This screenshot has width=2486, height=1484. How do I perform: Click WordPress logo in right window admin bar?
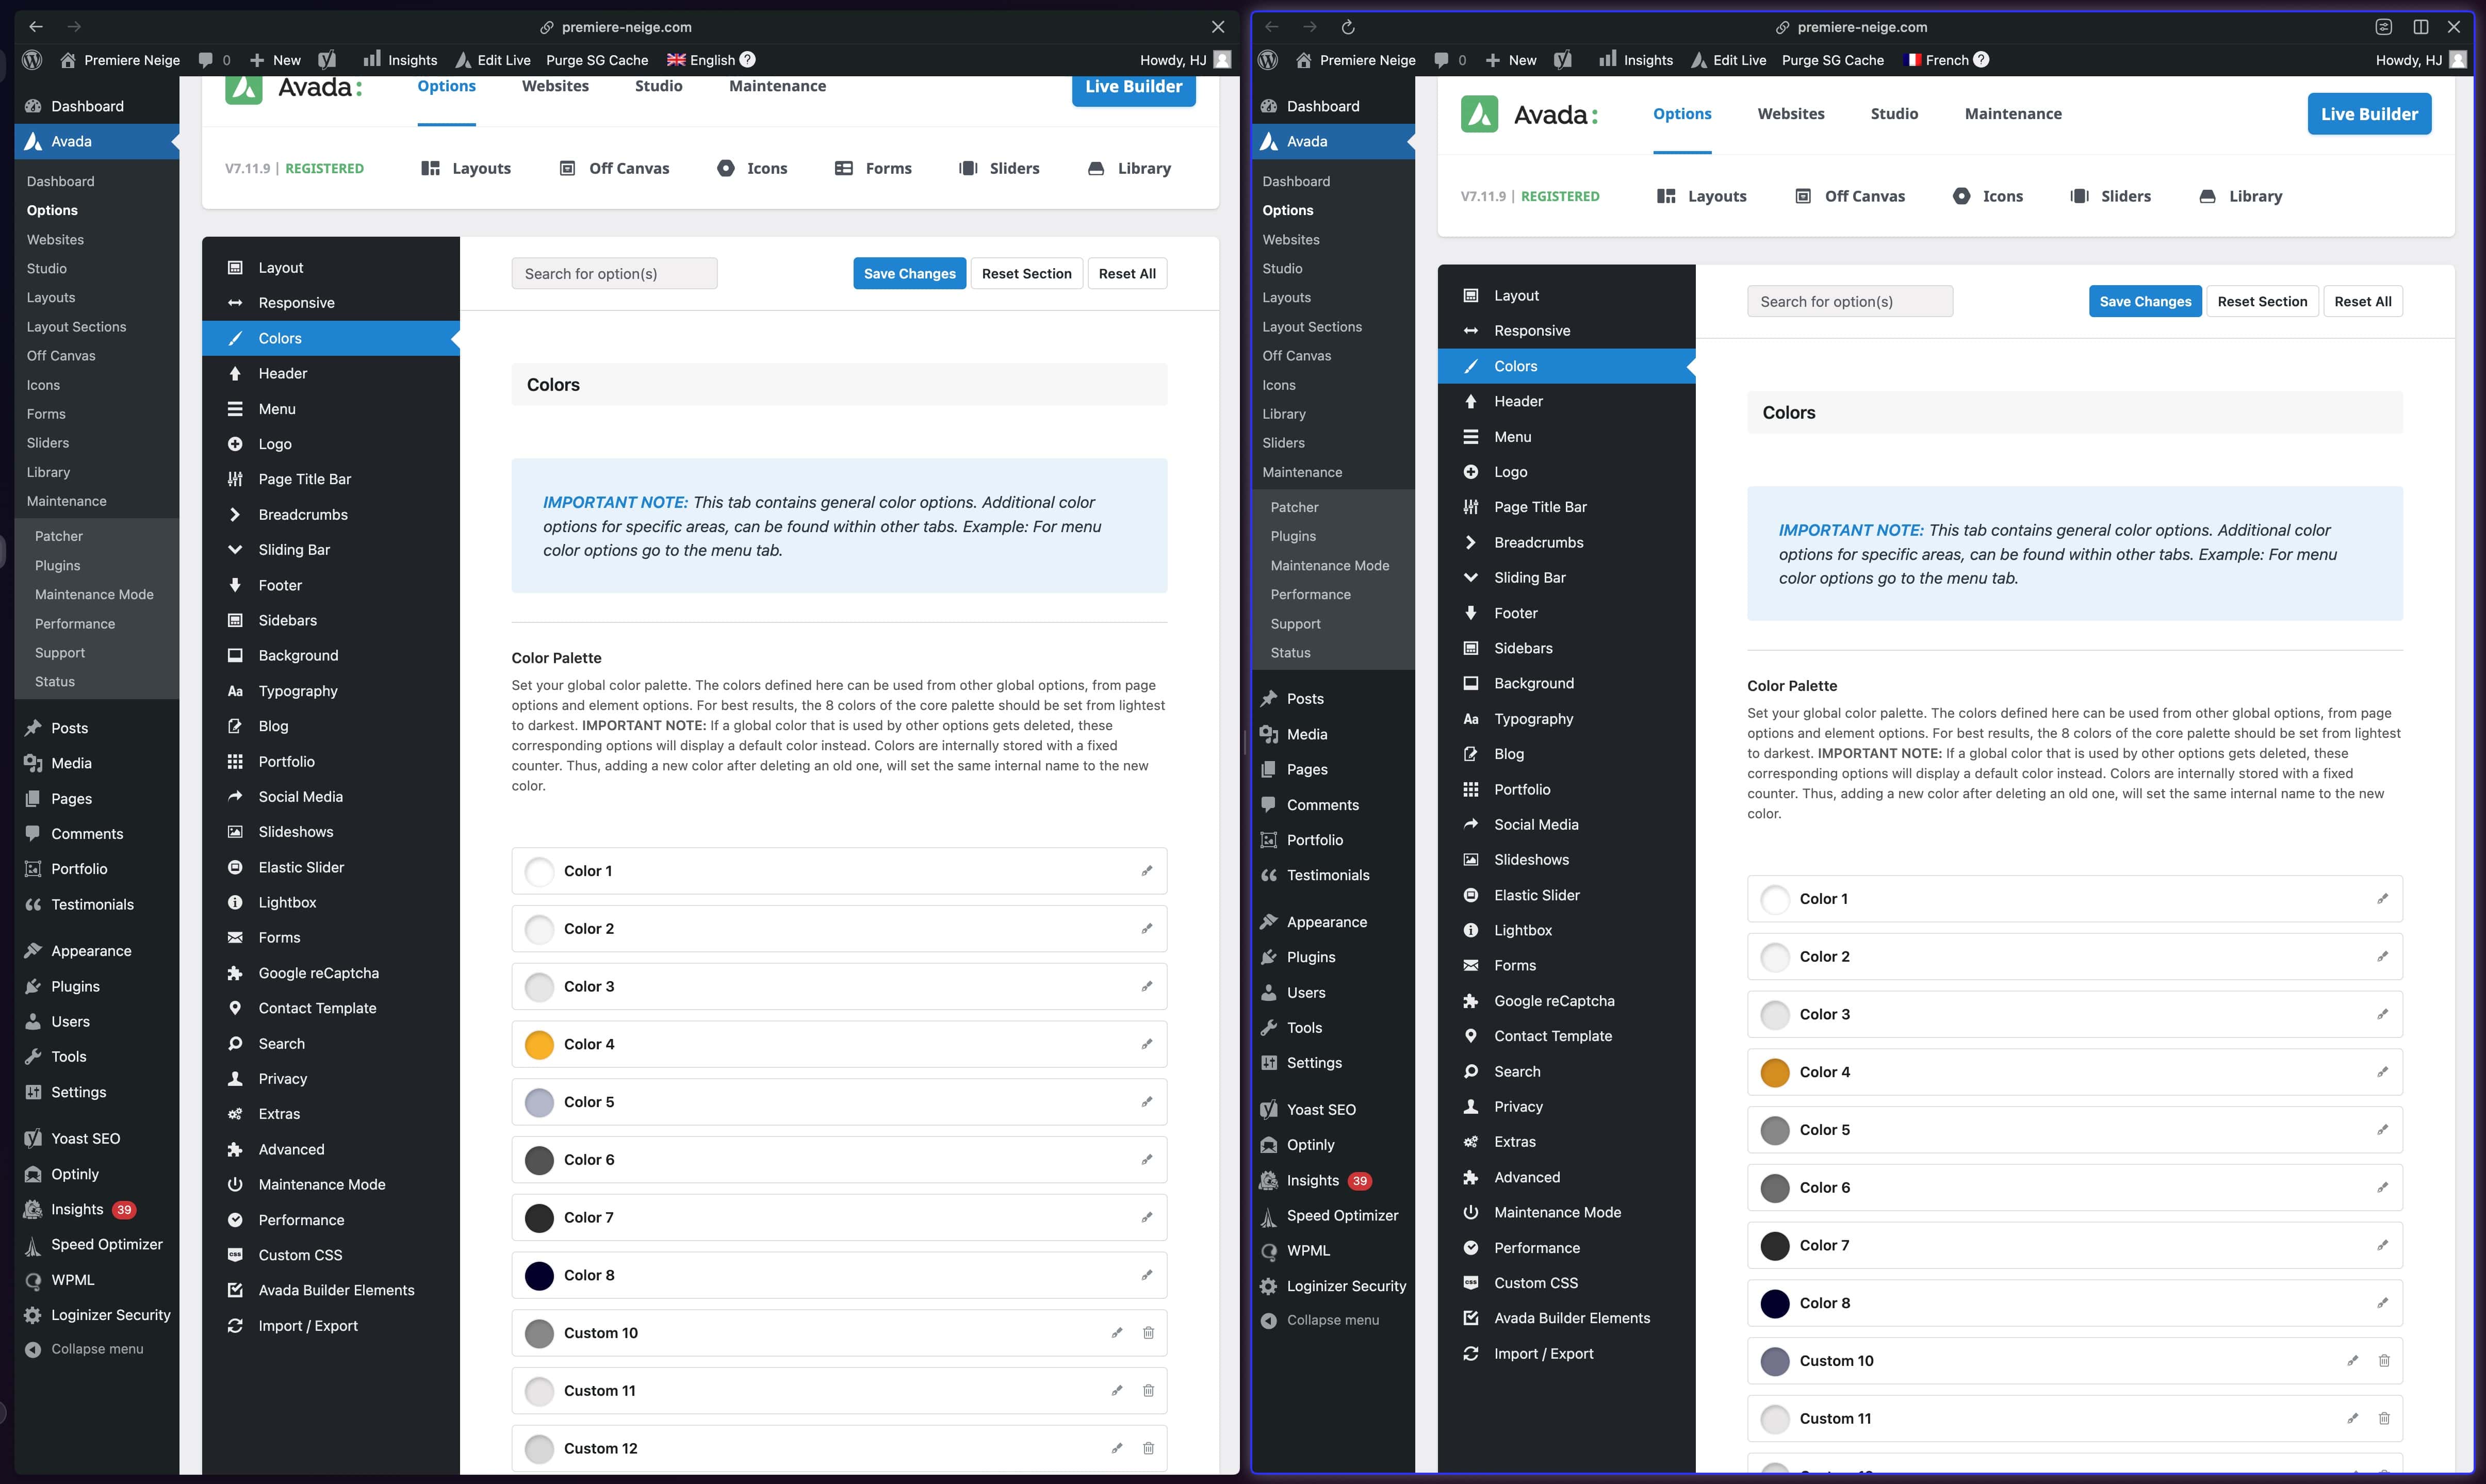tap(1268, 60)
